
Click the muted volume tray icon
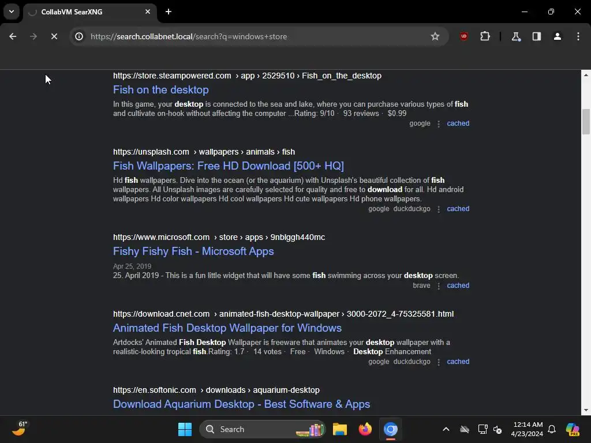tap(498, 429)
